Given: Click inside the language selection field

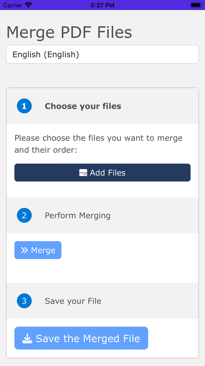Looking at the screenshot, I should coord(102,54).
